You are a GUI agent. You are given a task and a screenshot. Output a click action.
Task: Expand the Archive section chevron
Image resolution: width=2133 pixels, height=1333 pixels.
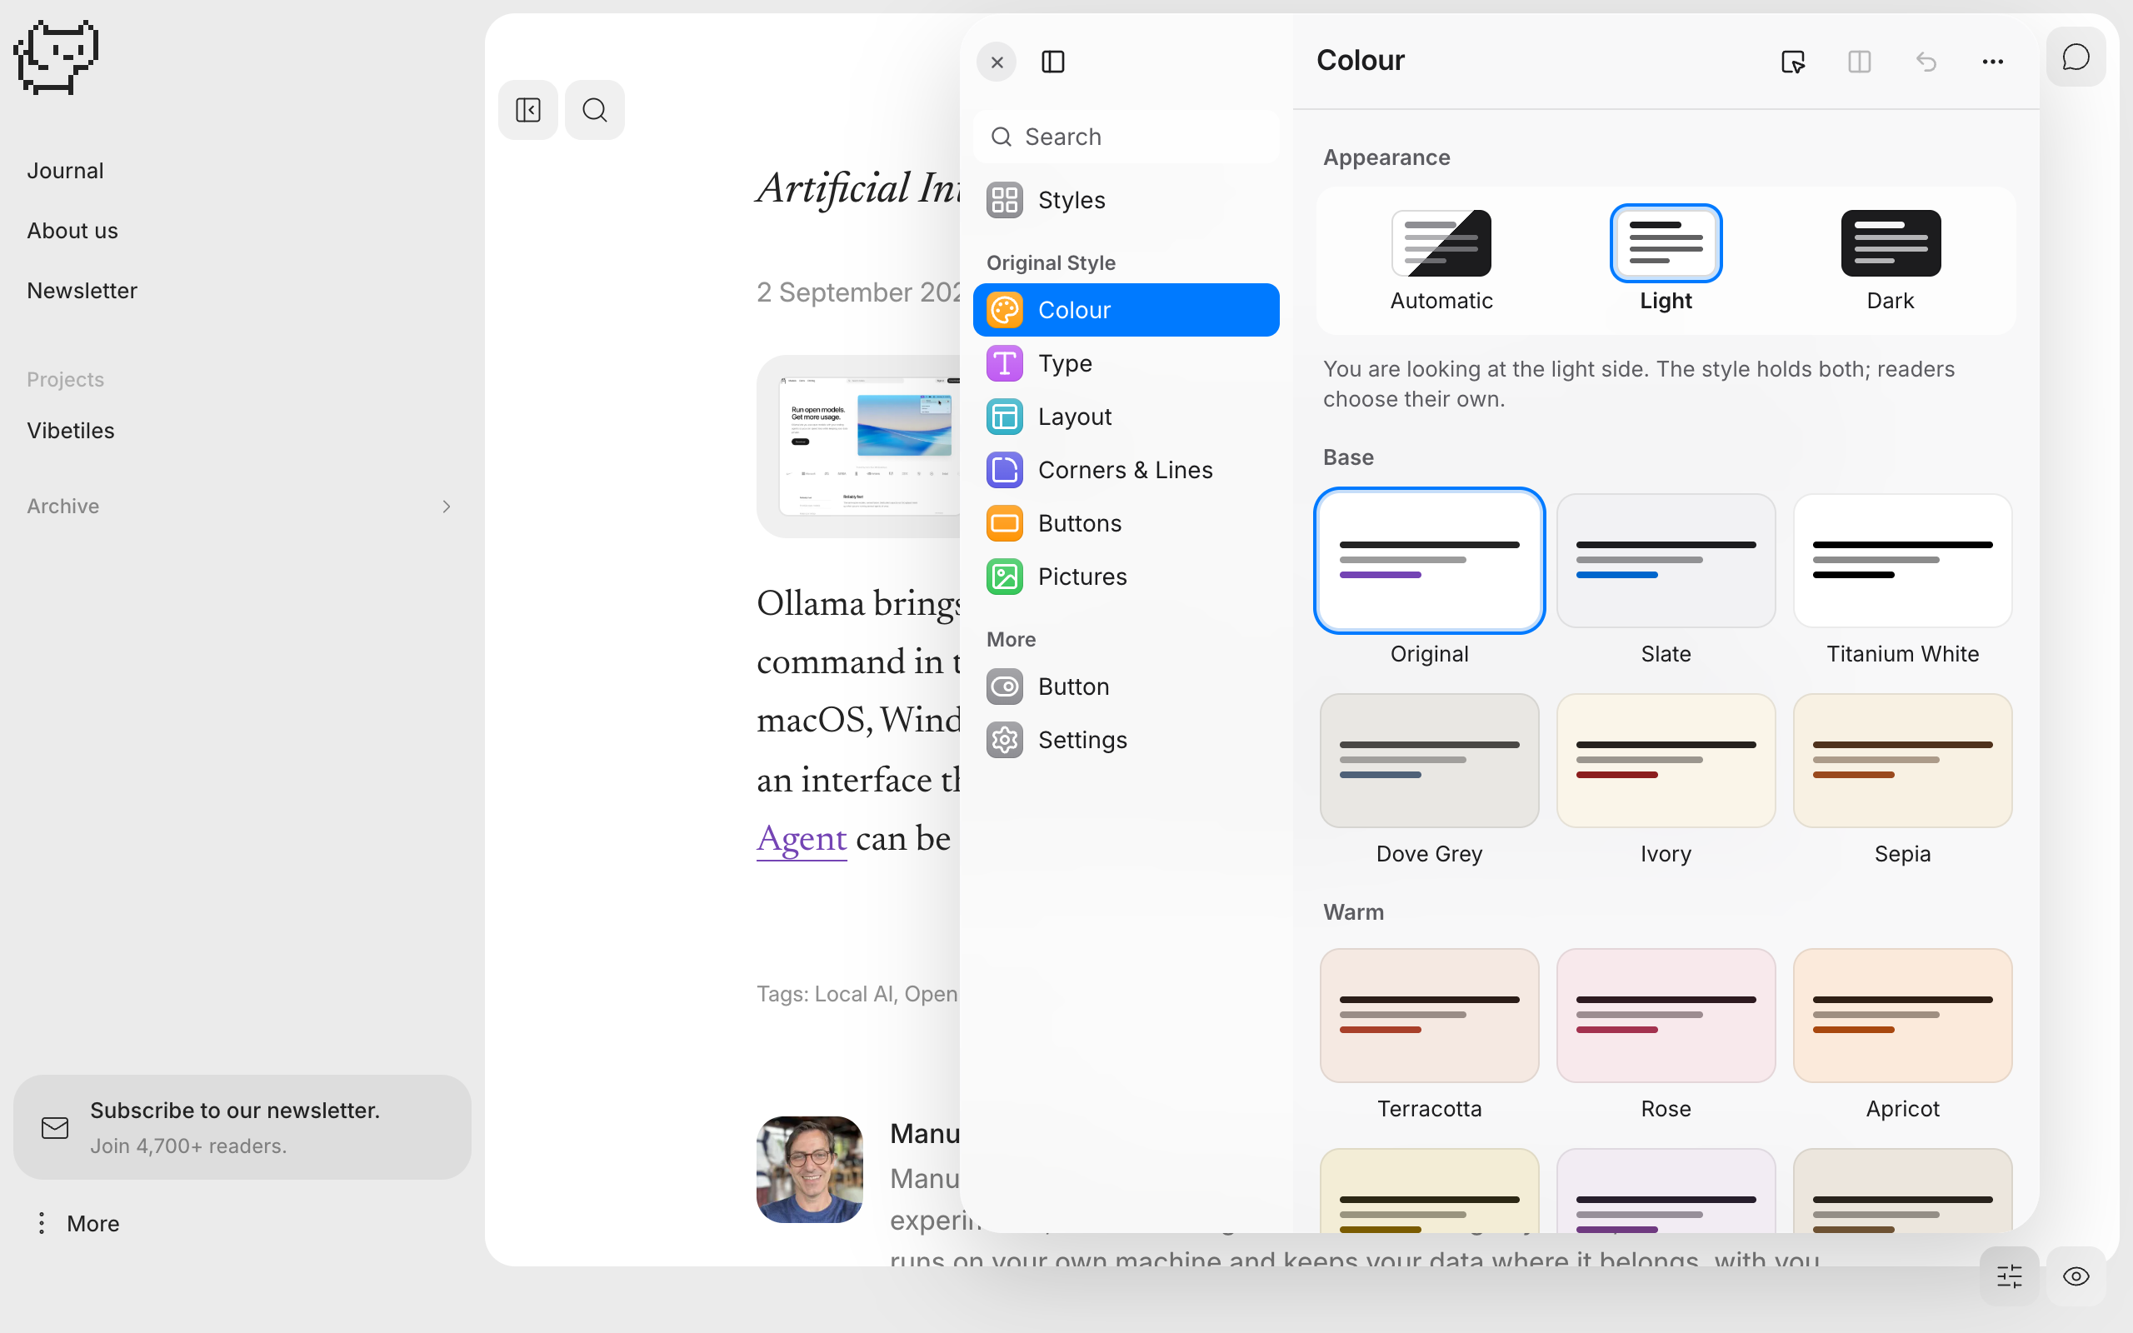click(446, 506)
